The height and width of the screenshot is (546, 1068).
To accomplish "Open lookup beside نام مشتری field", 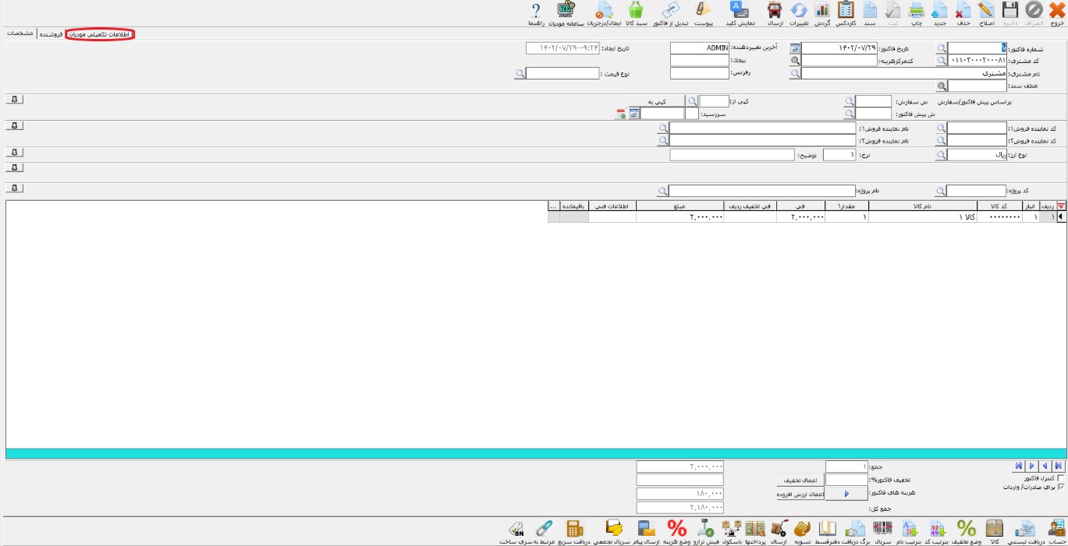I will (795, 73).
